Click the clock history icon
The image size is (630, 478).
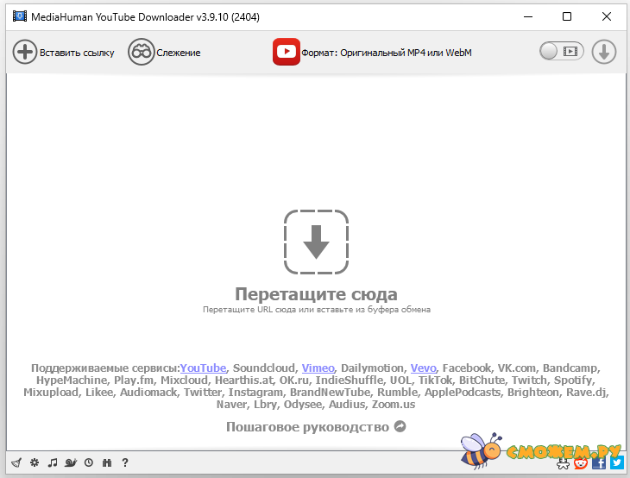pos(89,462)
